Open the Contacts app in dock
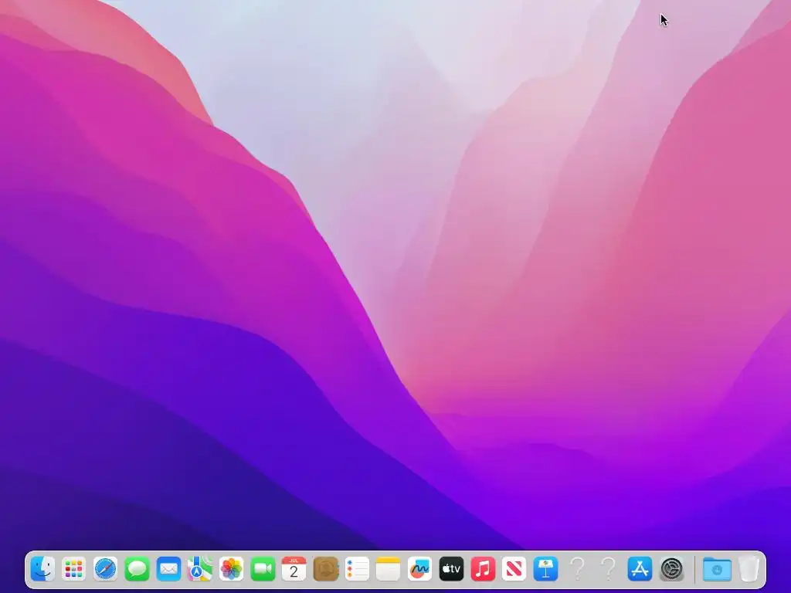 (326, 569)
